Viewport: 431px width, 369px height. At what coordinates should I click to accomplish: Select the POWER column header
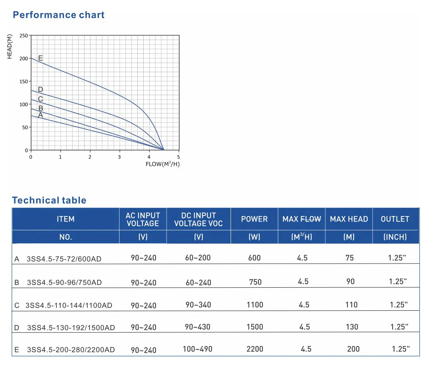(x=254, y=219)
